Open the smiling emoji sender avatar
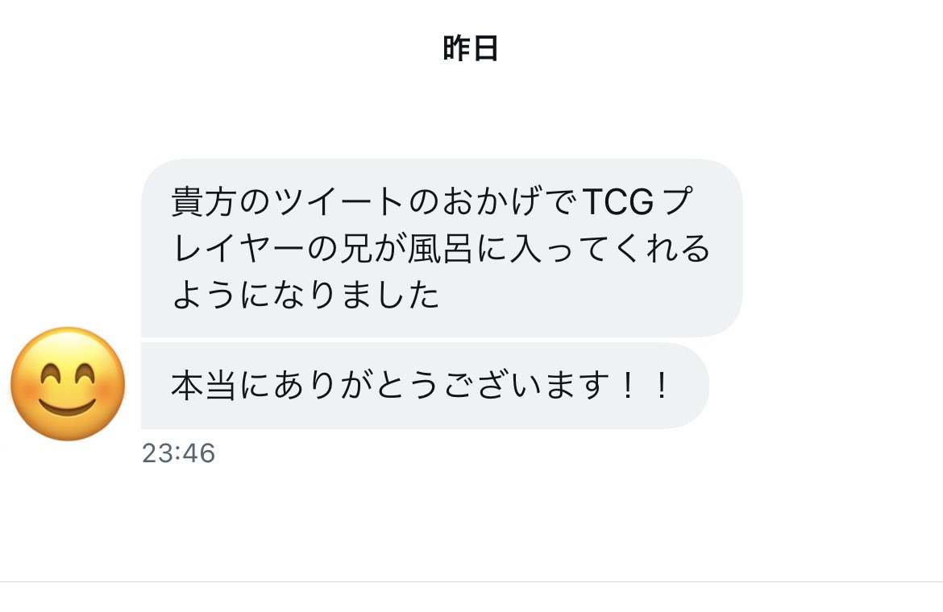This screenshot has width=943, height=612. [68, 383]
